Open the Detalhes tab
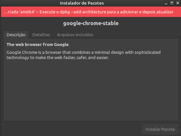The width and height of the screenshot is (181, 136). pos(41,35)
